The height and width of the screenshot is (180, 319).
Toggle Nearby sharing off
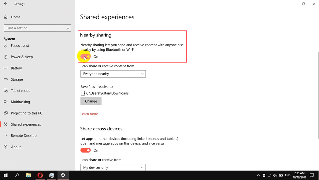coord(86,56)
